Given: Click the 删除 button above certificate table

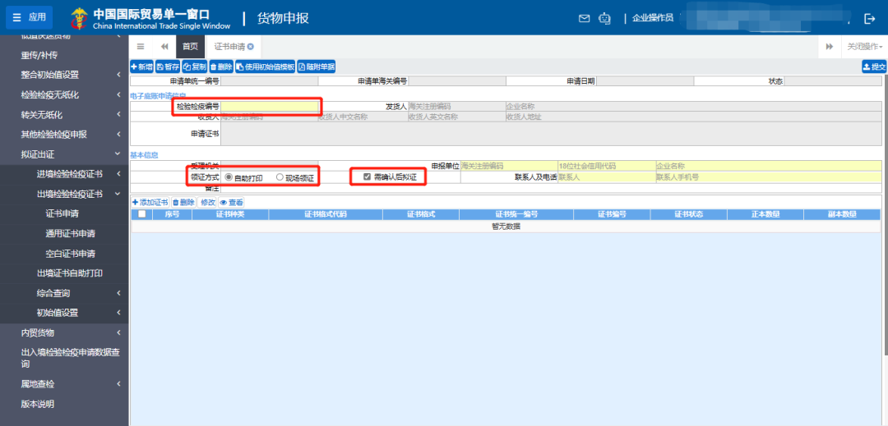Looking at the screenshot, I should [183, 202].
